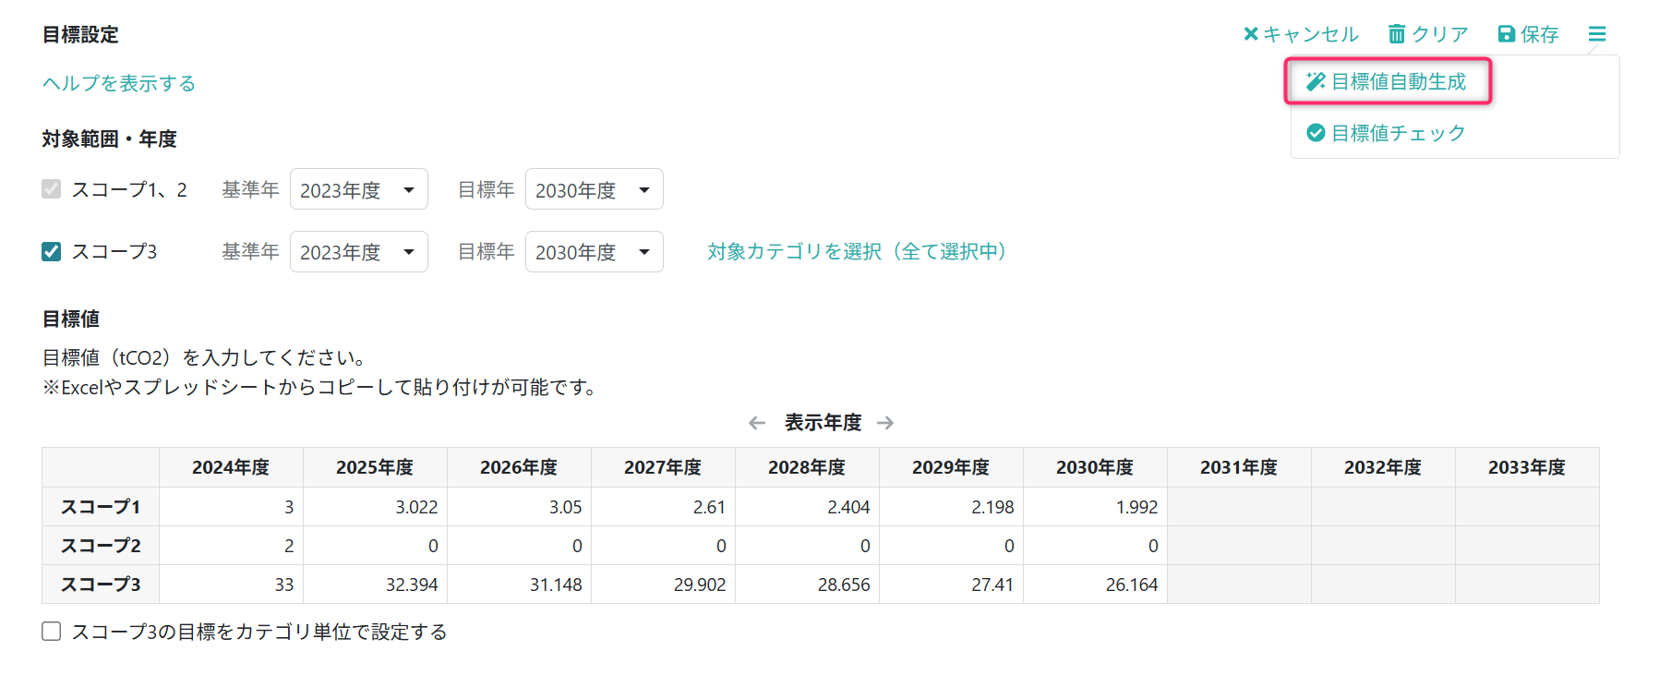Click the trash icon of クリア
Viewport: 1659px width, 699px height.
click(x=1397, y=34)
